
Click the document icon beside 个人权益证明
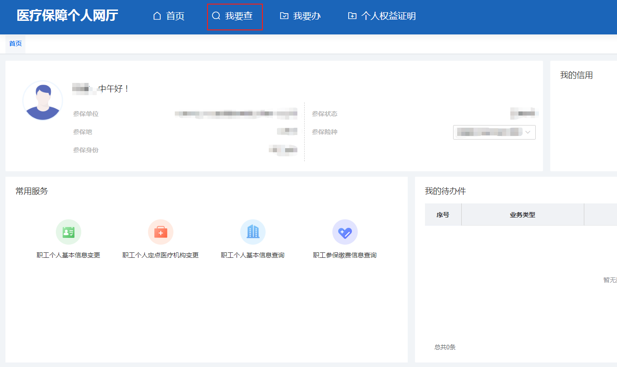(x=351, y=15)
